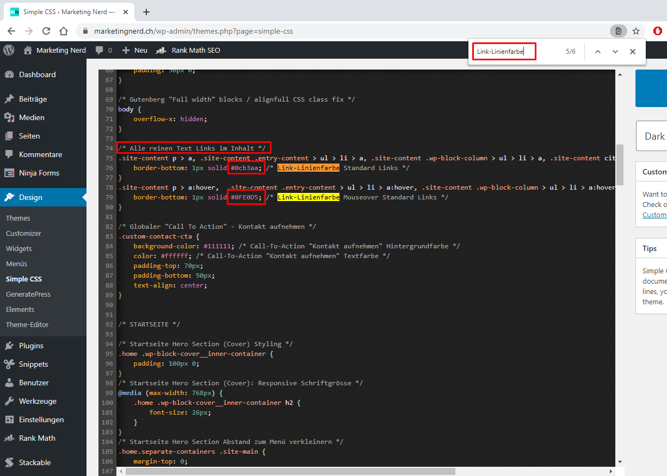This screenshot has height=476, width=667.
Task: Open the WordPress logo menu
Action: pos(9,50)
